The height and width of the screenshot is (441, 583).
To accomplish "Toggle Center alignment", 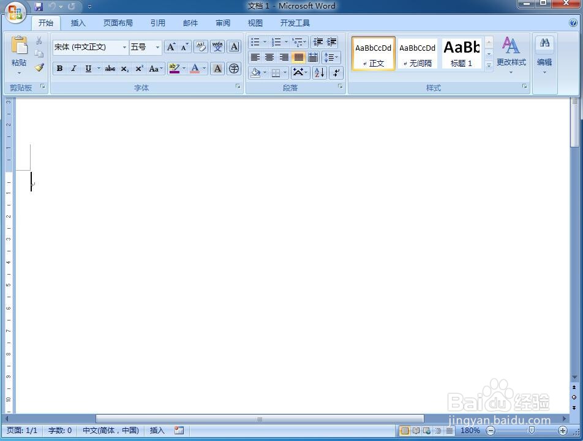I will (269, 57).
